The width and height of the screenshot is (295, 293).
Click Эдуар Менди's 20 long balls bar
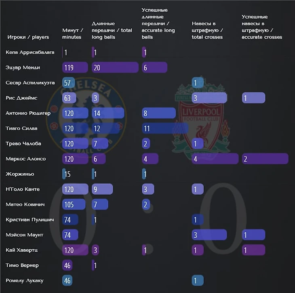click(x=115, y=68)
